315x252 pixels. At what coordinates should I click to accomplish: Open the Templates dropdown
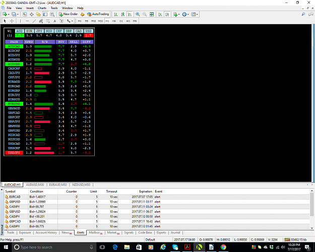[195, 14]
